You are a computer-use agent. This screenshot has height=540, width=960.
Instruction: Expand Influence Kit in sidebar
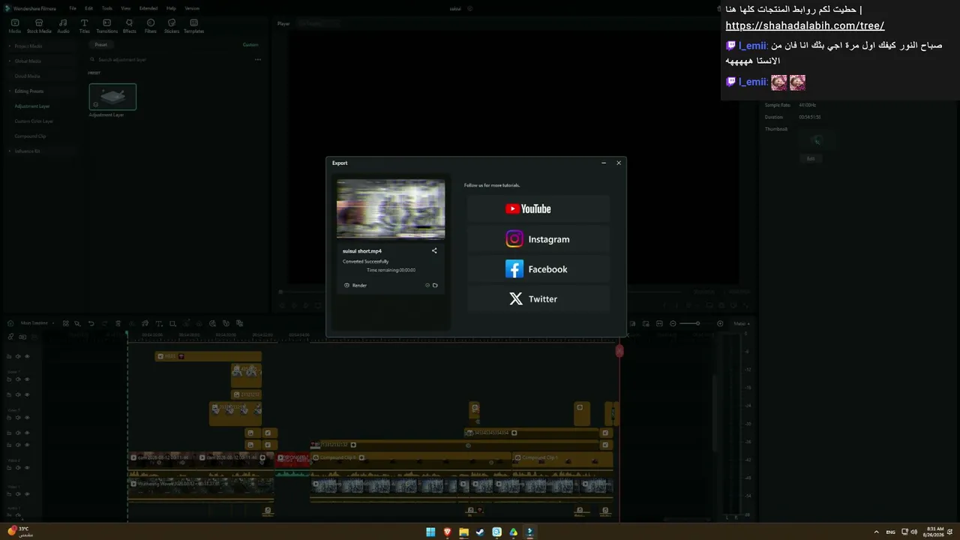10,151
